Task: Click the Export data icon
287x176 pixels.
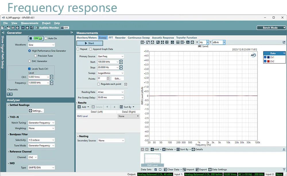Action: click(x=197, y=170)
